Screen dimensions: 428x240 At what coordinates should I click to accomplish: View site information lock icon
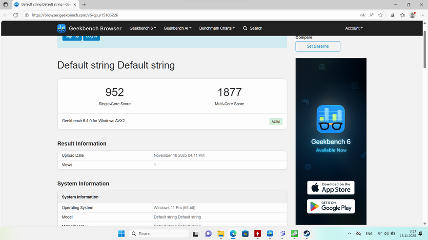tap(27, 15)
